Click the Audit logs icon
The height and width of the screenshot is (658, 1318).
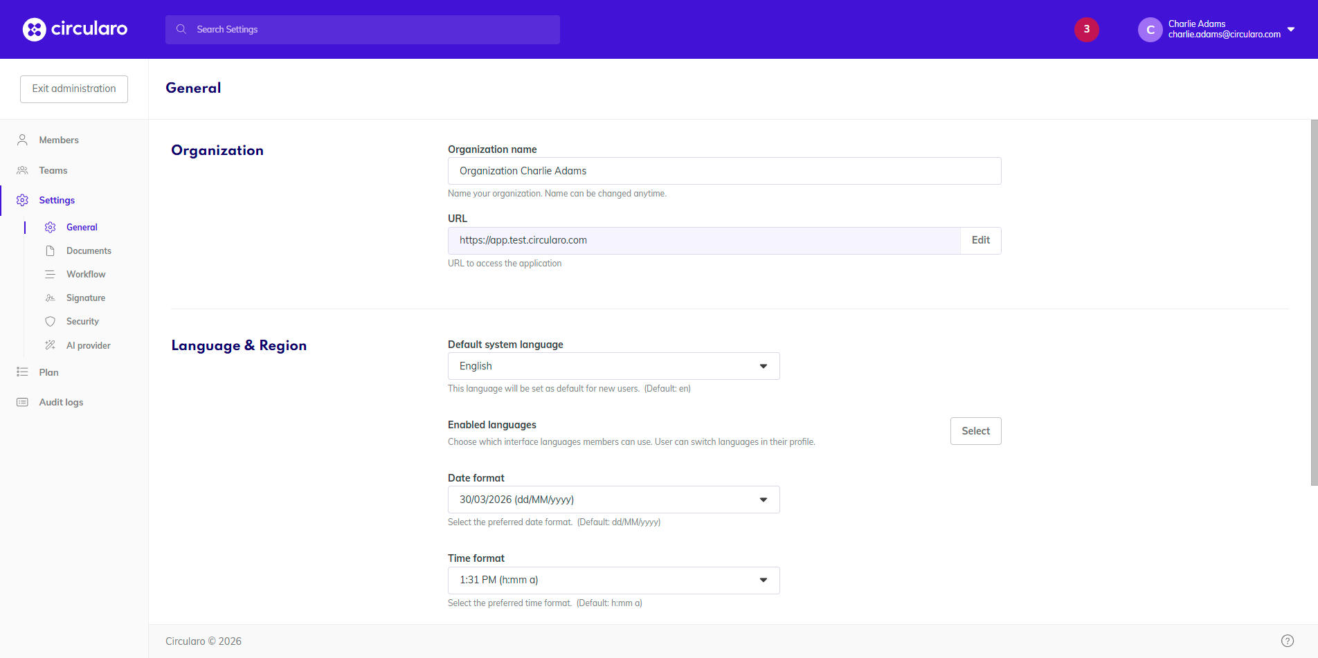pyautogui.click(x=22, y=402)
